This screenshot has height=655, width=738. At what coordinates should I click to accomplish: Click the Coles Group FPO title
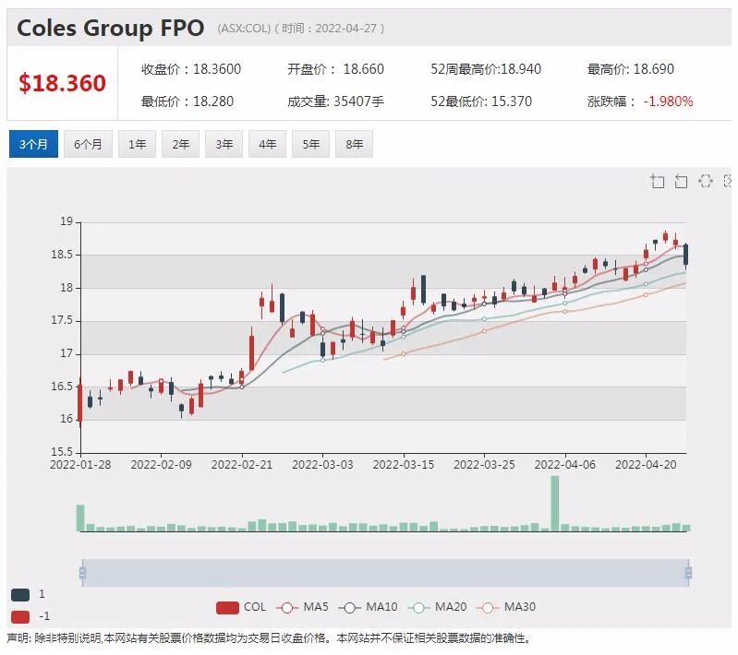tap(111, 29)
